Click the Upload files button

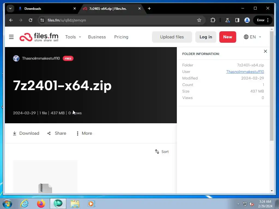click(x=172, y=37)
